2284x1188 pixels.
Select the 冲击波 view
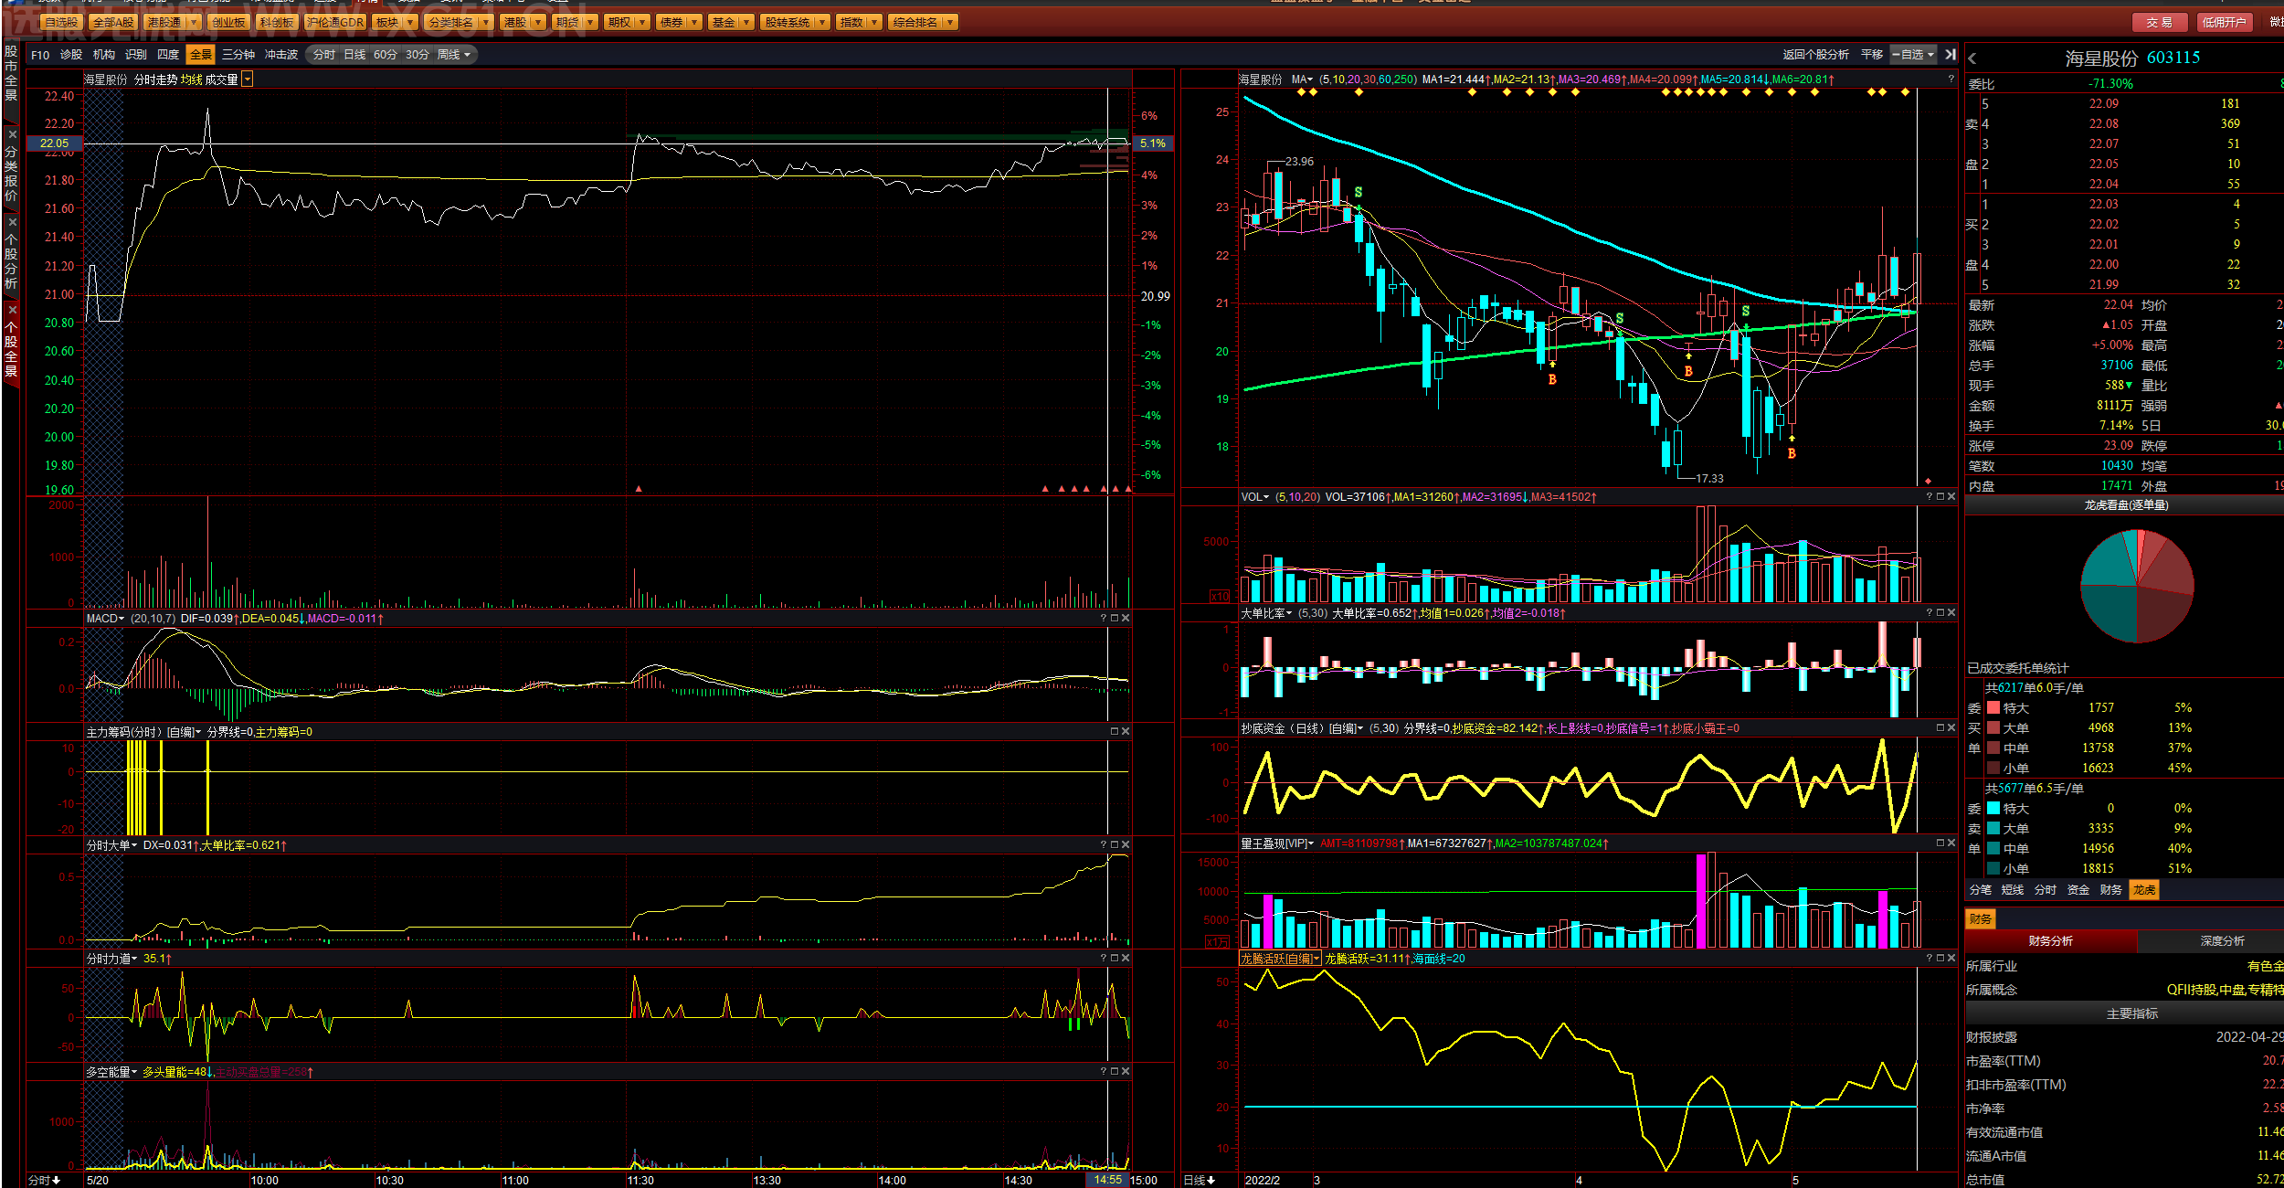tap(281, 55)
